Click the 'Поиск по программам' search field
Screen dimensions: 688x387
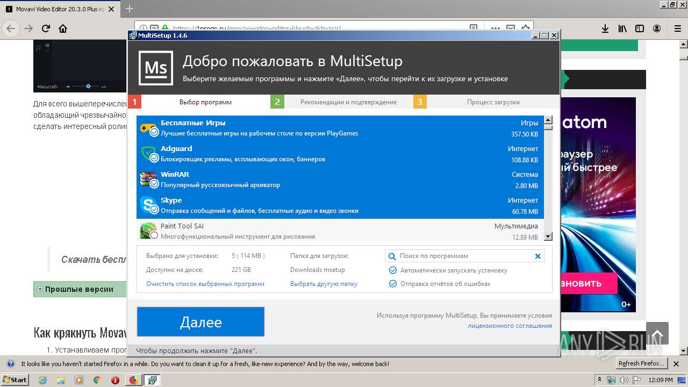[465, 256]
